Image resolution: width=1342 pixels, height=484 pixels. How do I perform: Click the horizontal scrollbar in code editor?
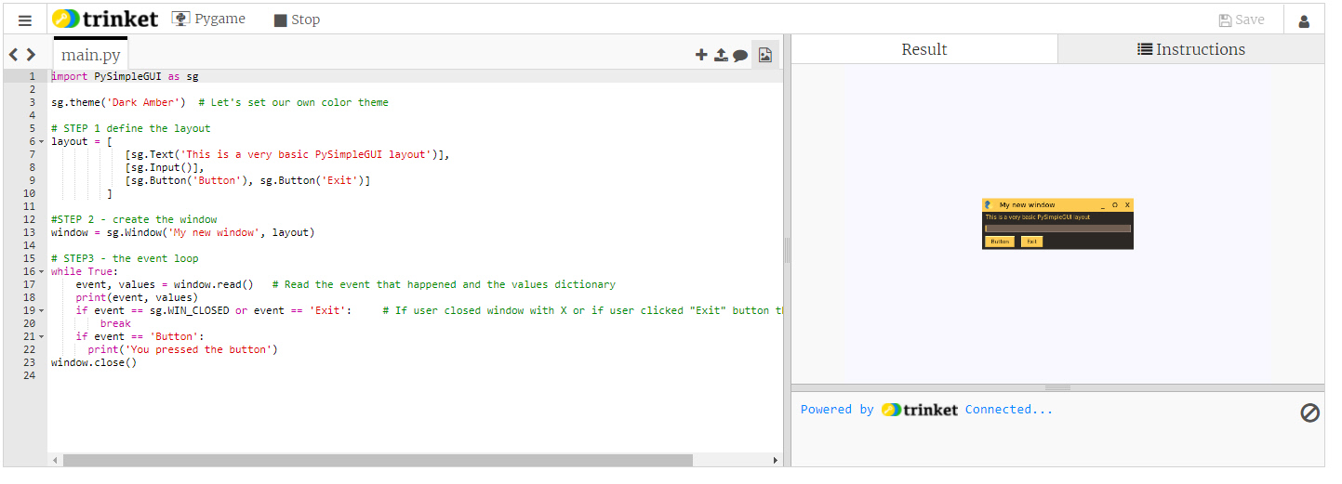377,460
